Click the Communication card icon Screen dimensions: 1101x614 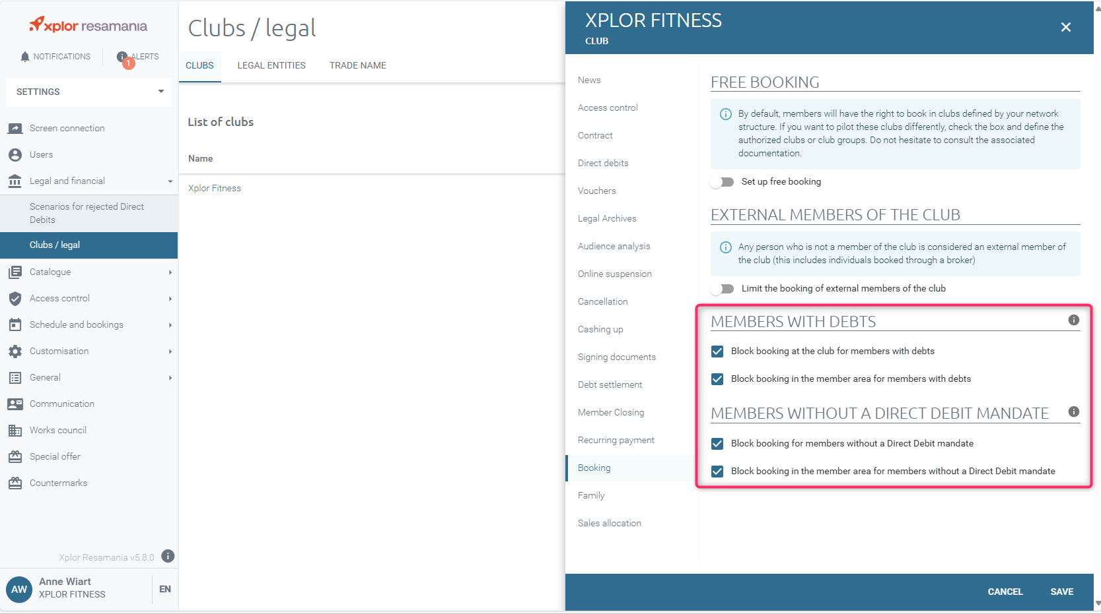[x=15, y=404]
